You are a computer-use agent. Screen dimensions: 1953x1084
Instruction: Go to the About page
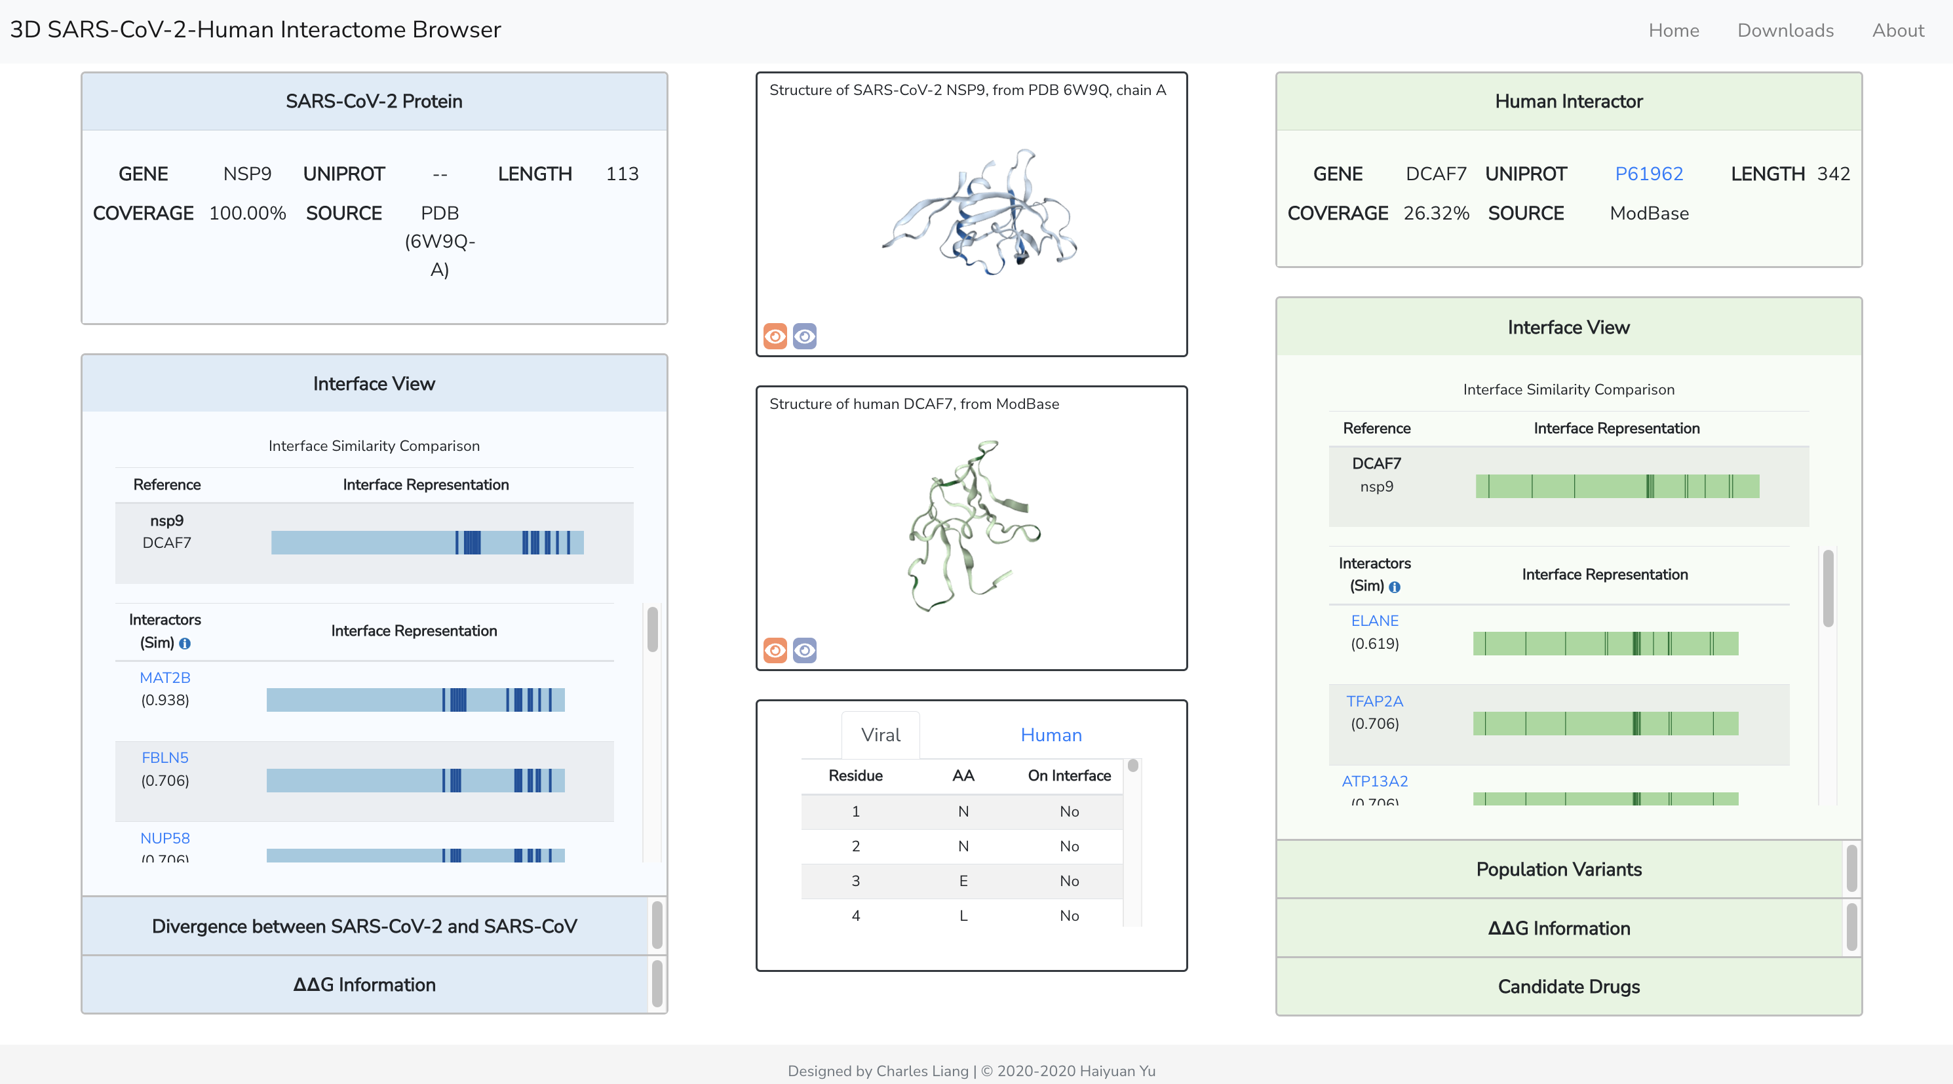pyautogui.click(x=1898, y=30)
